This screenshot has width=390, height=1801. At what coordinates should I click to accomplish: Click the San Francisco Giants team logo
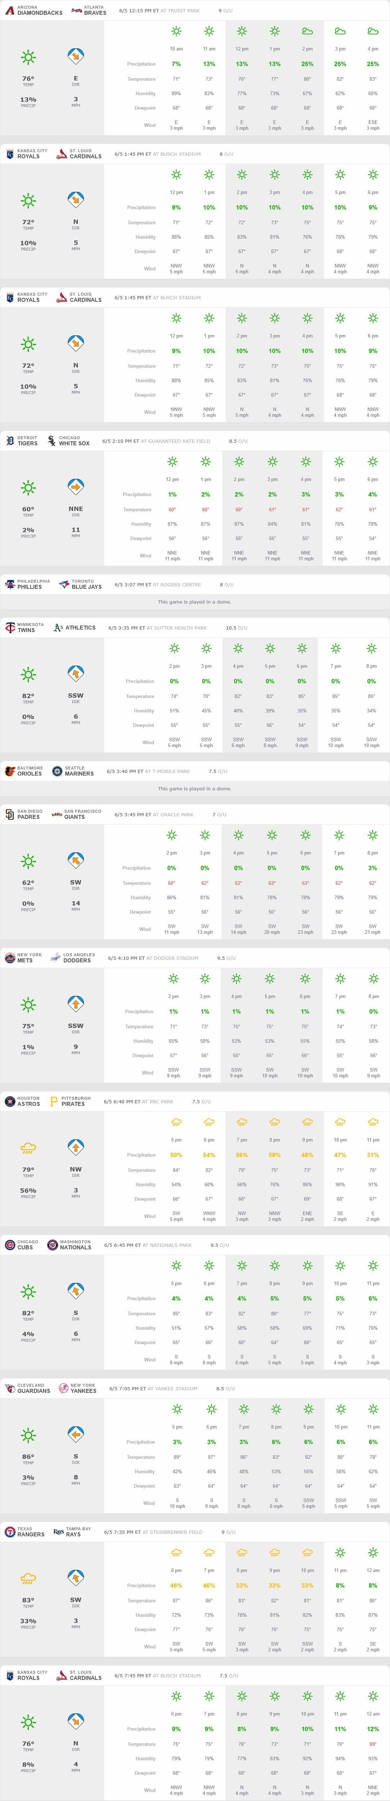click(x=57, y=815)
